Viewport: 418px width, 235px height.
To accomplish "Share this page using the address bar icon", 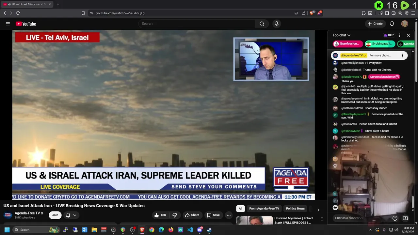I will [304, 13].
